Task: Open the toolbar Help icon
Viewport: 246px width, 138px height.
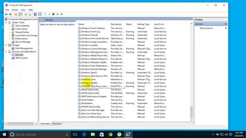Action: (x=35, y=15)
